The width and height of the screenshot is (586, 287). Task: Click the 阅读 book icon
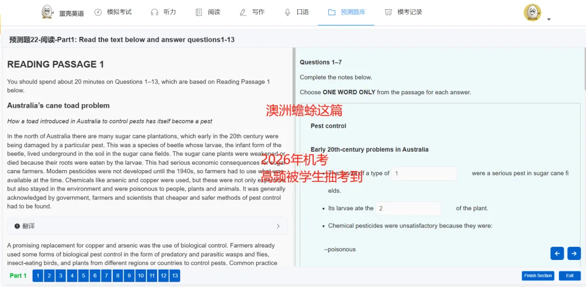[x=199, y=12]
